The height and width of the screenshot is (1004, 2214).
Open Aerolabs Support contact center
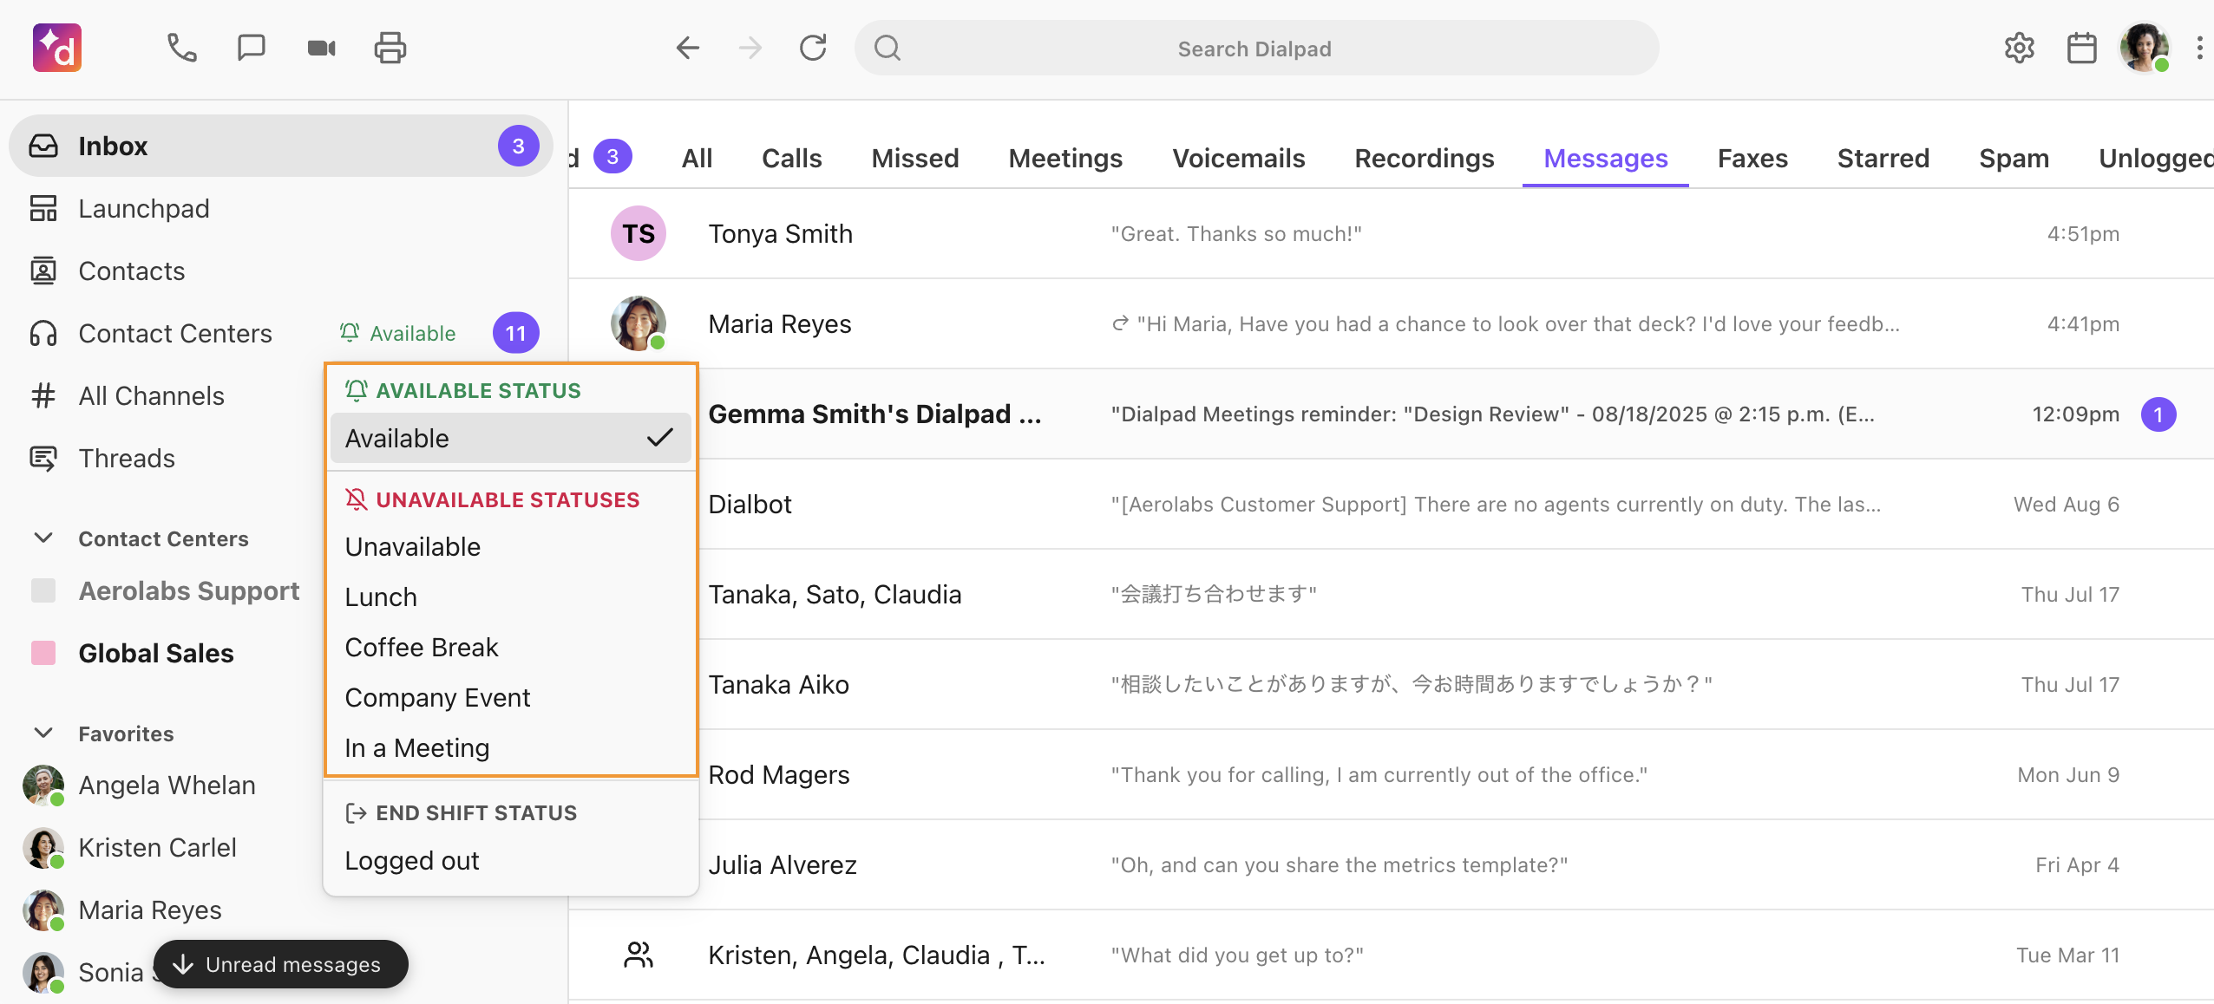tap(189, 590)
